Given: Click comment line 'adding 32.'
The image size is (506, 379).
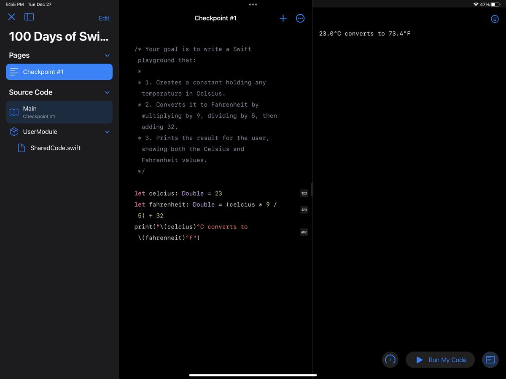Looking at the screenshot, I should tap(160, 127).
